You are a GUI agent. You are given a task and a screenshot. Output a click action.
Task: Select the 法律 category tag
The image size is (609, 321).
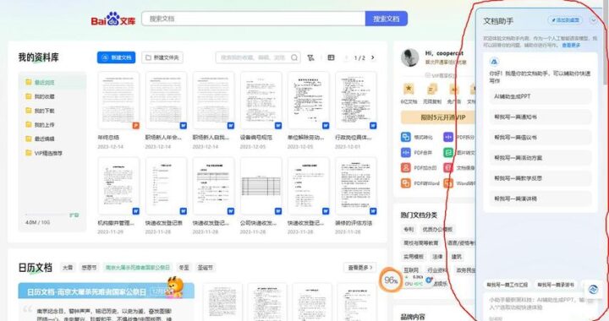(x=437, y=257)
